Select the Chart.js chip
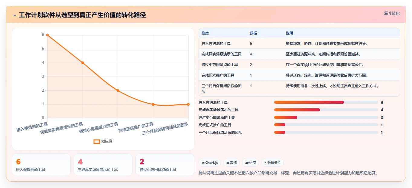 [210, 163]
